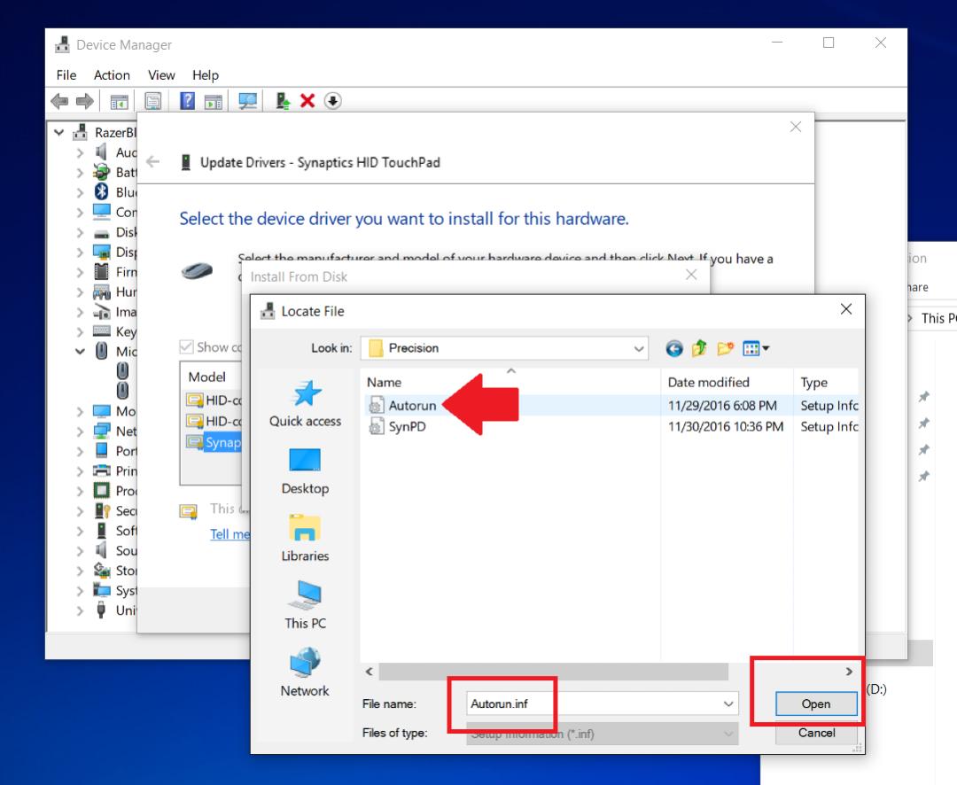Open the Action menu
The width and height of the screenshot is (957, 785).
coord(112,75)
